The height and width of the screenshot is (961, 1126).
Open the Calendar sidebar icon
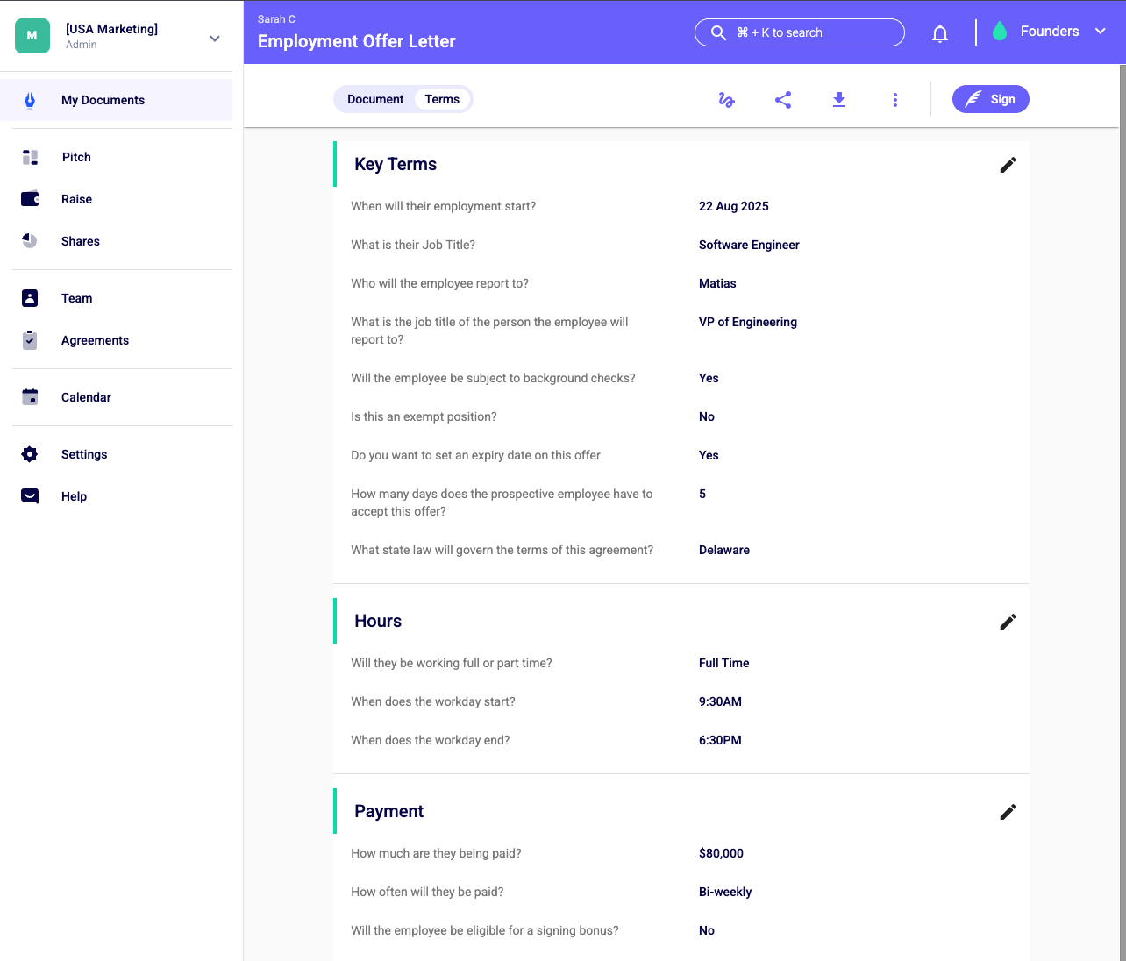click(29, 396)
